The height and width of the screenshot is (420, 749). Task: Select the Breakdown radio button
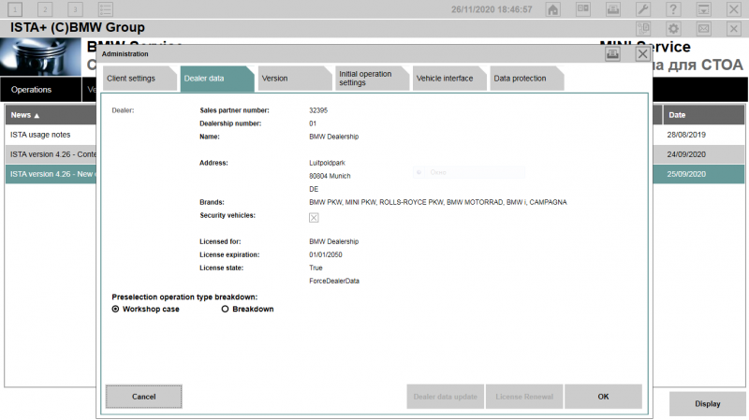pyautogui.click(x=225, y=310)
